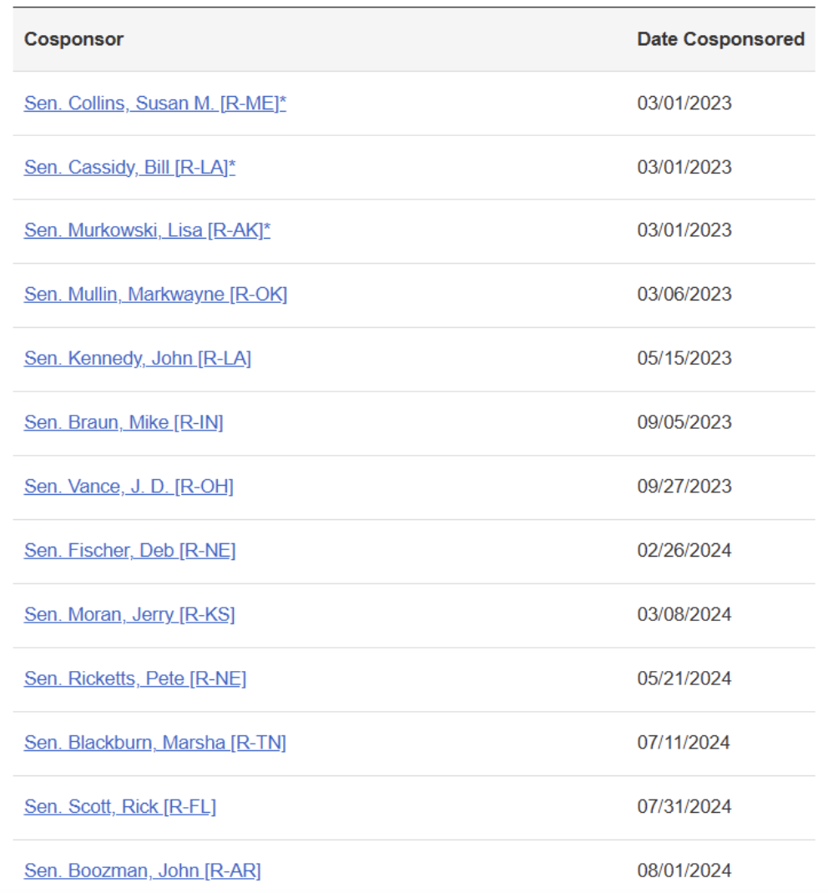Click the 08/01/2024 date for Boozman
The image size is (828, 893).
pyautogui.click(x=684, y=870)
